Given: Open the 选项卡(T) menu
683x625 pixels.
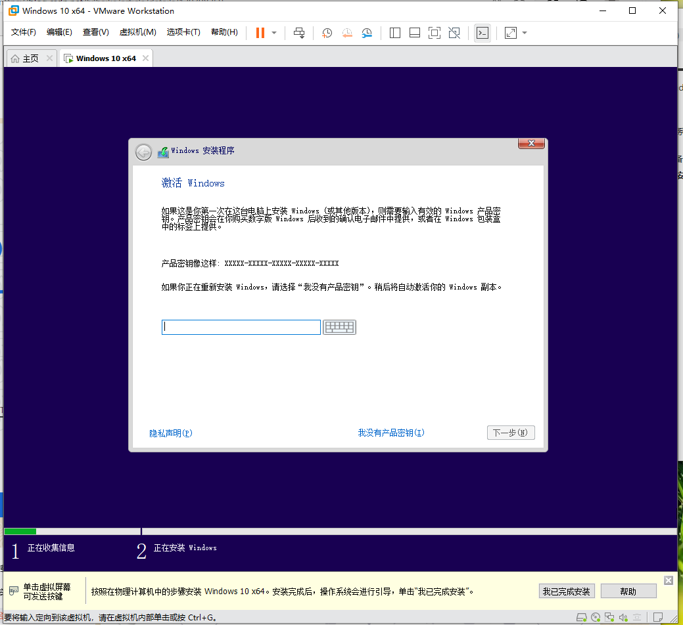Looking at the screenshot, I should (183, 32).
